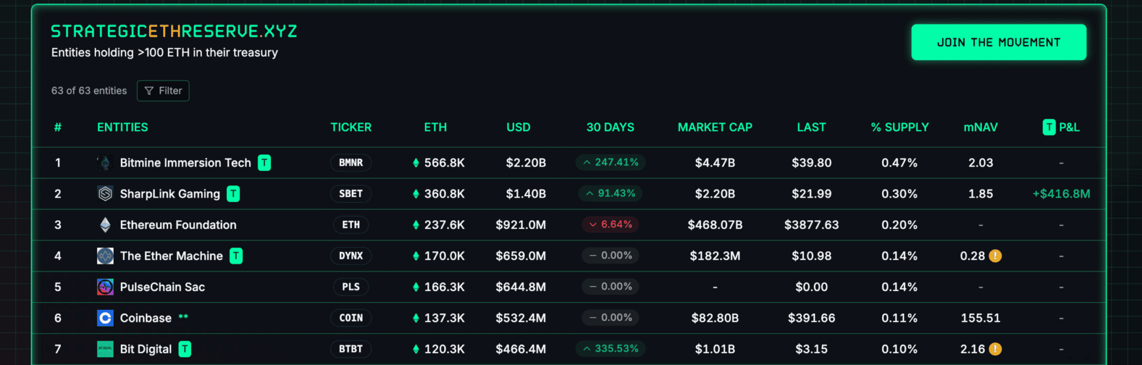Screen dimensions: 1142x365
Task: Click the 63 of 63 entities count
Action: 89,91
